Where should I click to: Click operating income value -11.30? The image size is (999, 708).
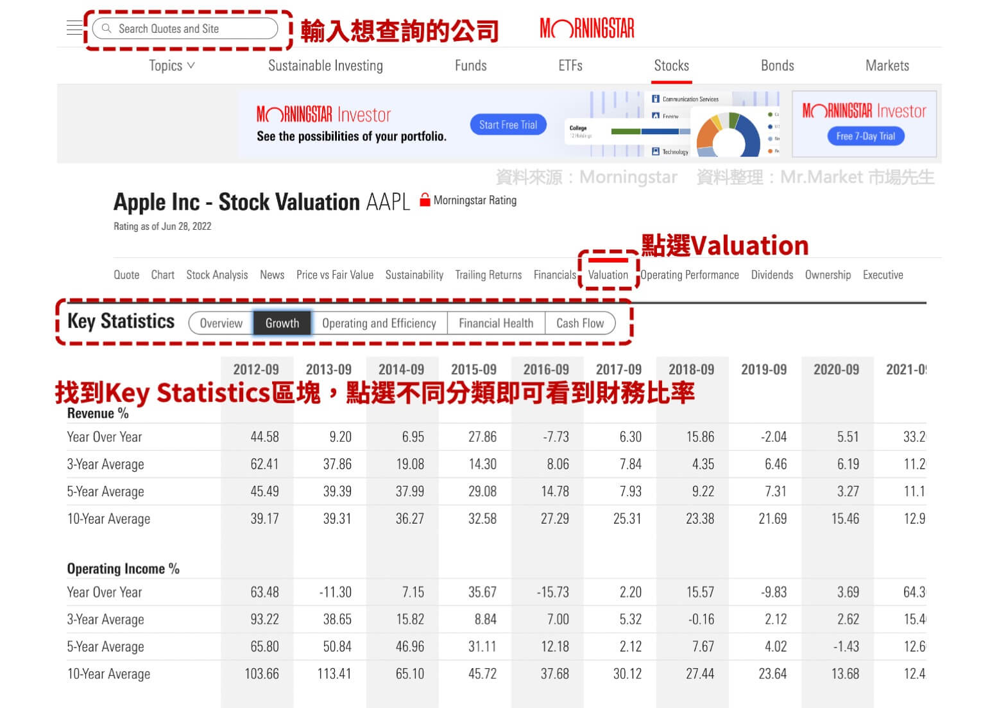(335, 592)
